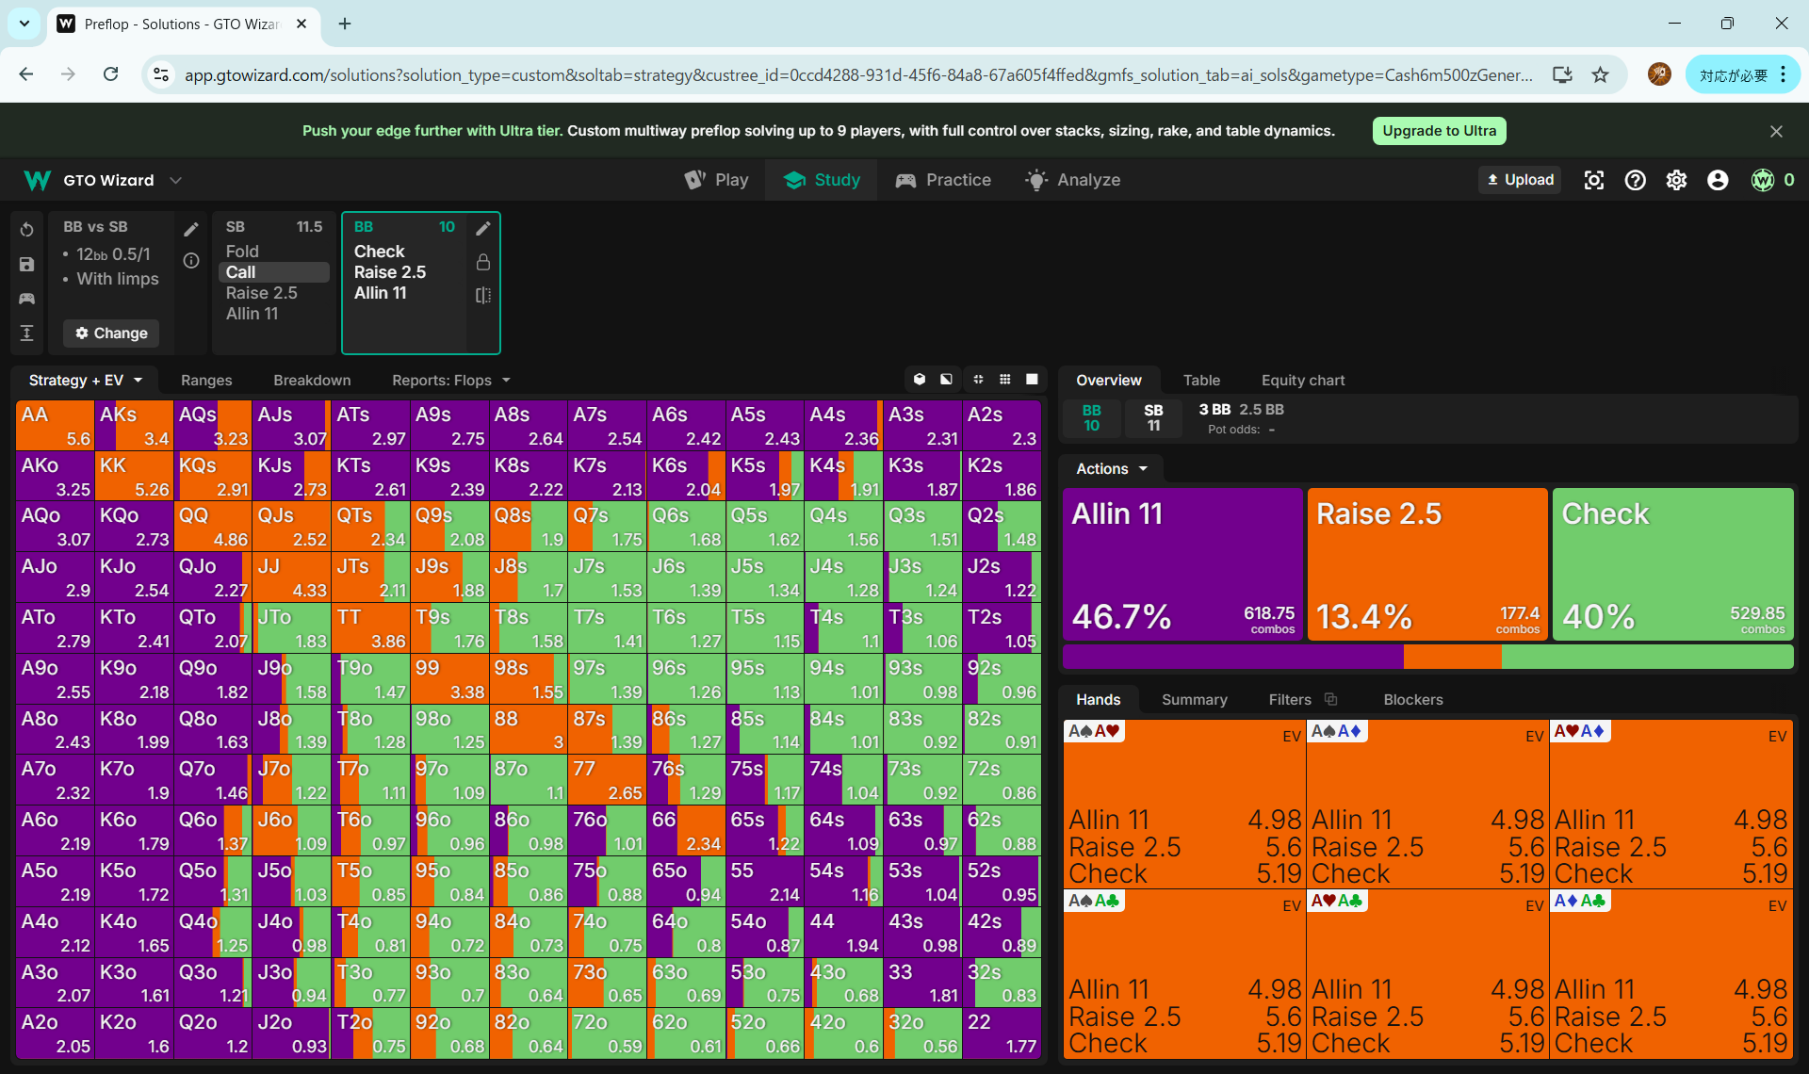This screenshot has height=1074, width=1809.
Task: Open the Actions dropdown
Action: click(1111, 468)
